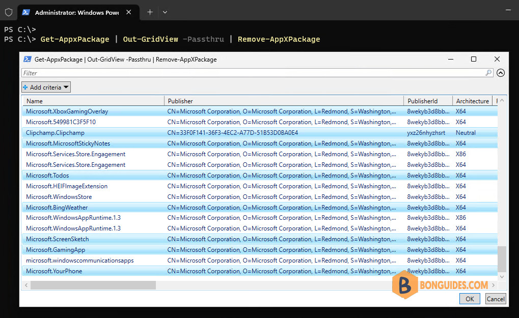Maximize the Out-GridView window
Viewport: 519px width, 318px height.
tap(474, 59)
